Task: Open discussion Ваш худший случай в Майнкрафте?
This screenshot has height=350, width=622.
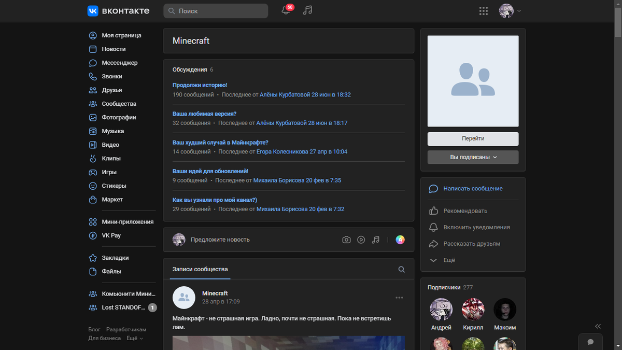Action: point(220,142)
